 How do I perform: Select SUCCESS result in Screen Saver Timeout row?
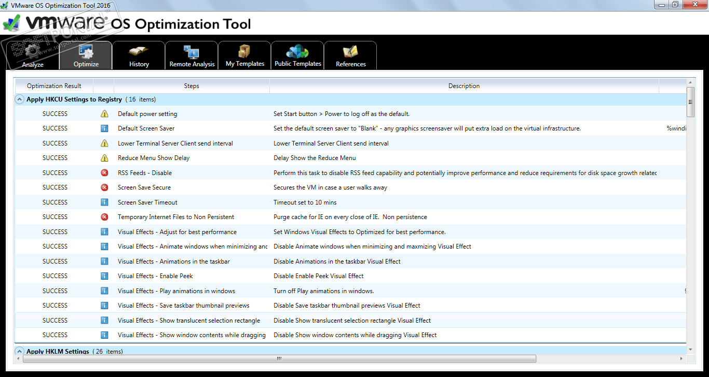click(55, 202)
